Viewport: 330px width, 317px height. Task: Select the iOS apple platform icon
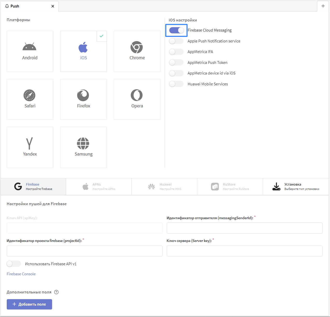coord(83,47)
